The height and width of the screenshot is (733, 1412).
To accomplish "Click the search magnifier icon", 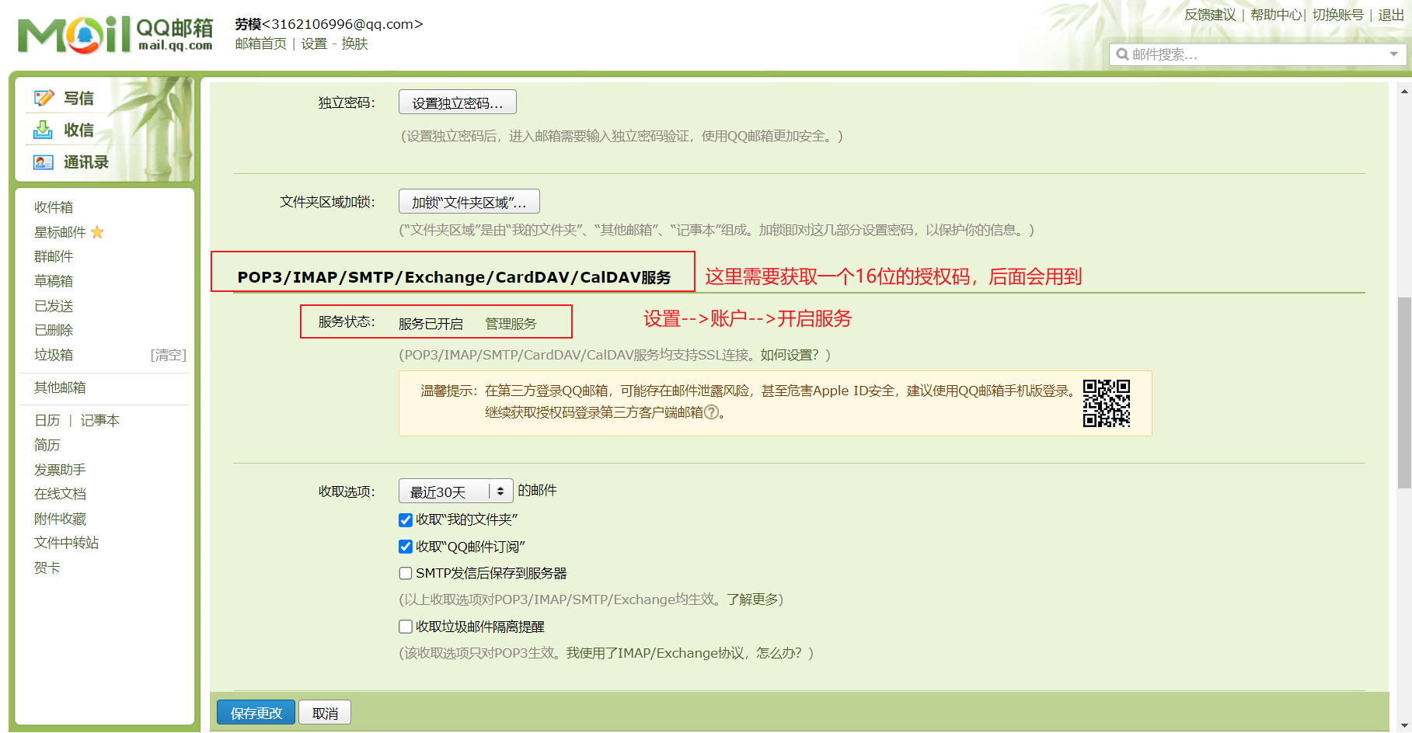I will [x=1122, y=54].
